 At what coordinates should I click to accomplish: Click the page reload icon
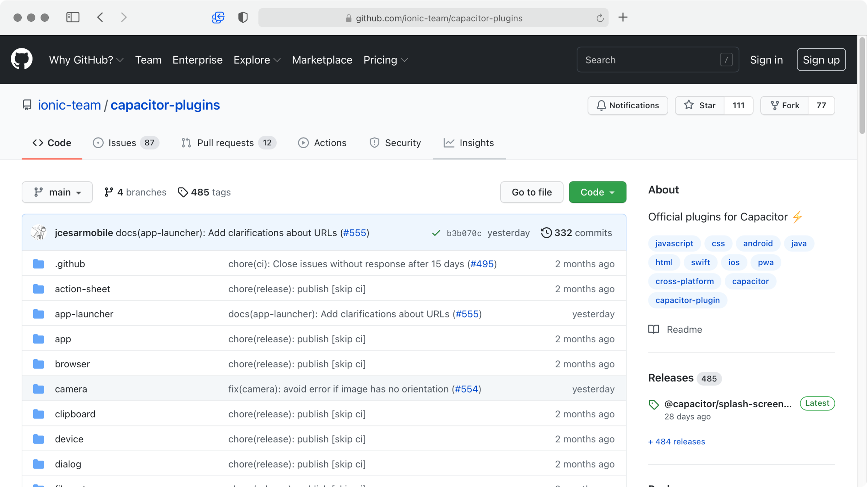(600, 18)
